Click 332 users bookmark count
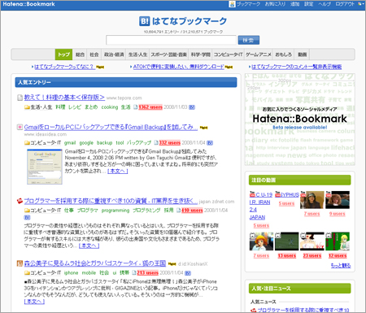 point(170,143)
